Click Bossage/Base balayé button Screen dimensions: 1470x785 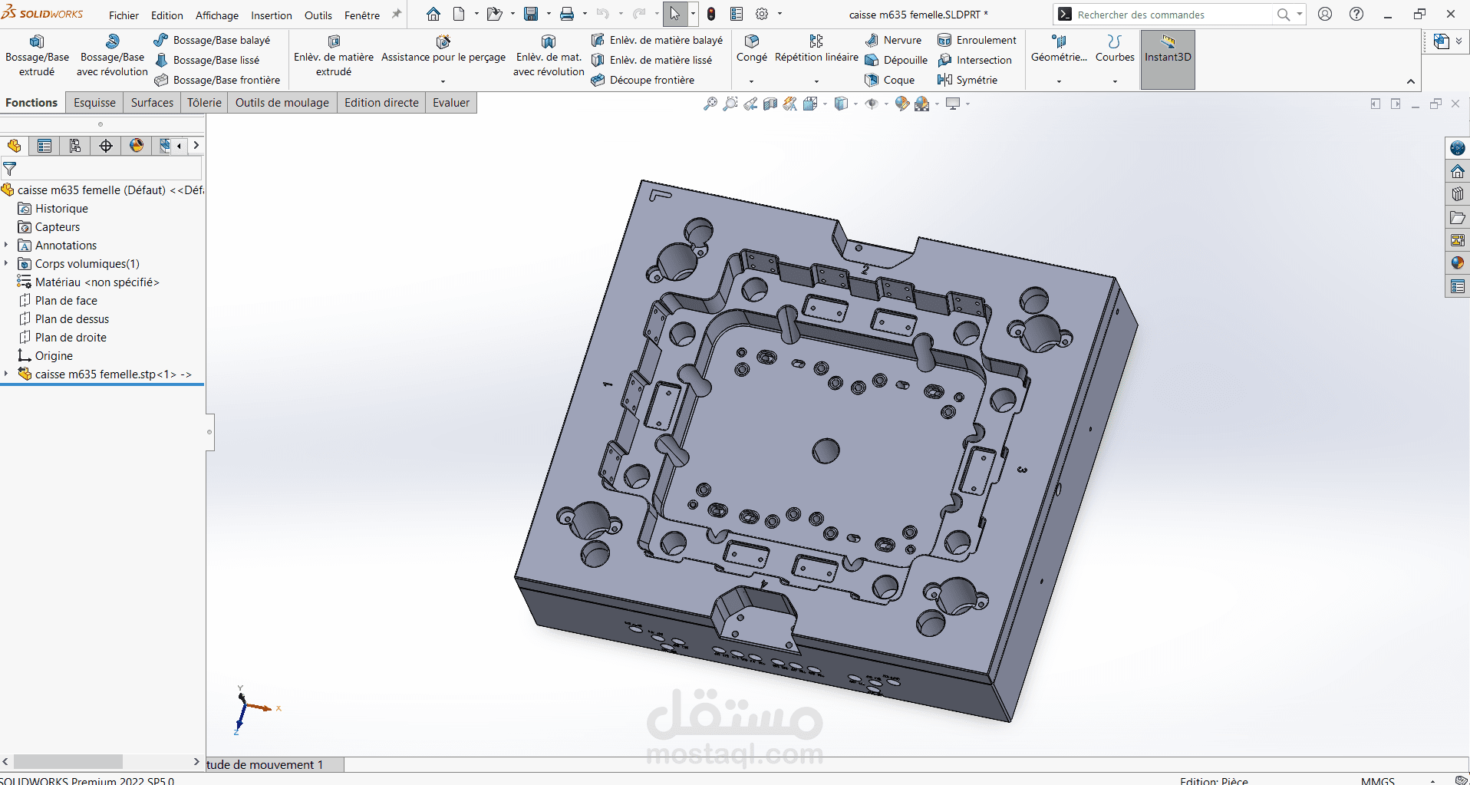pos(213,40)
